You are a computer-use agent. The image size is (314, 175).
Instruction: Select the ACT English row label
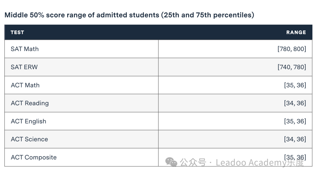point(29,121)
